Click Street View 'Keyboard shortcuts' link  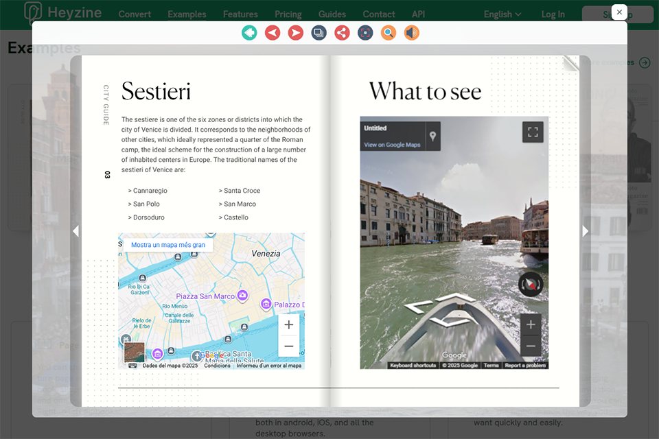[x=413, y=366]
